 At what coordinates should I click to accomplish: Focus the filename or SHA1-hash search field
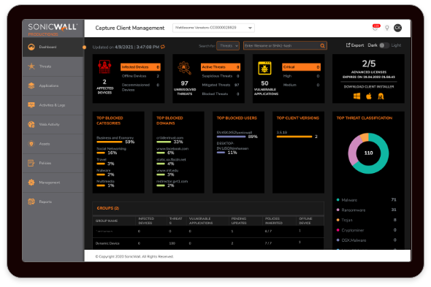tap(282, 45)
